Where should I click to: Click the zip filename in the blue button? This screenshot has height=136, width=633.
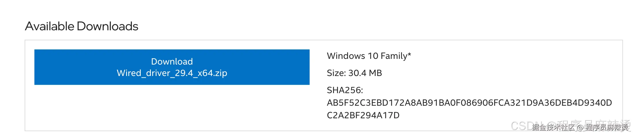pyautogui.click(x=172, y=73)
